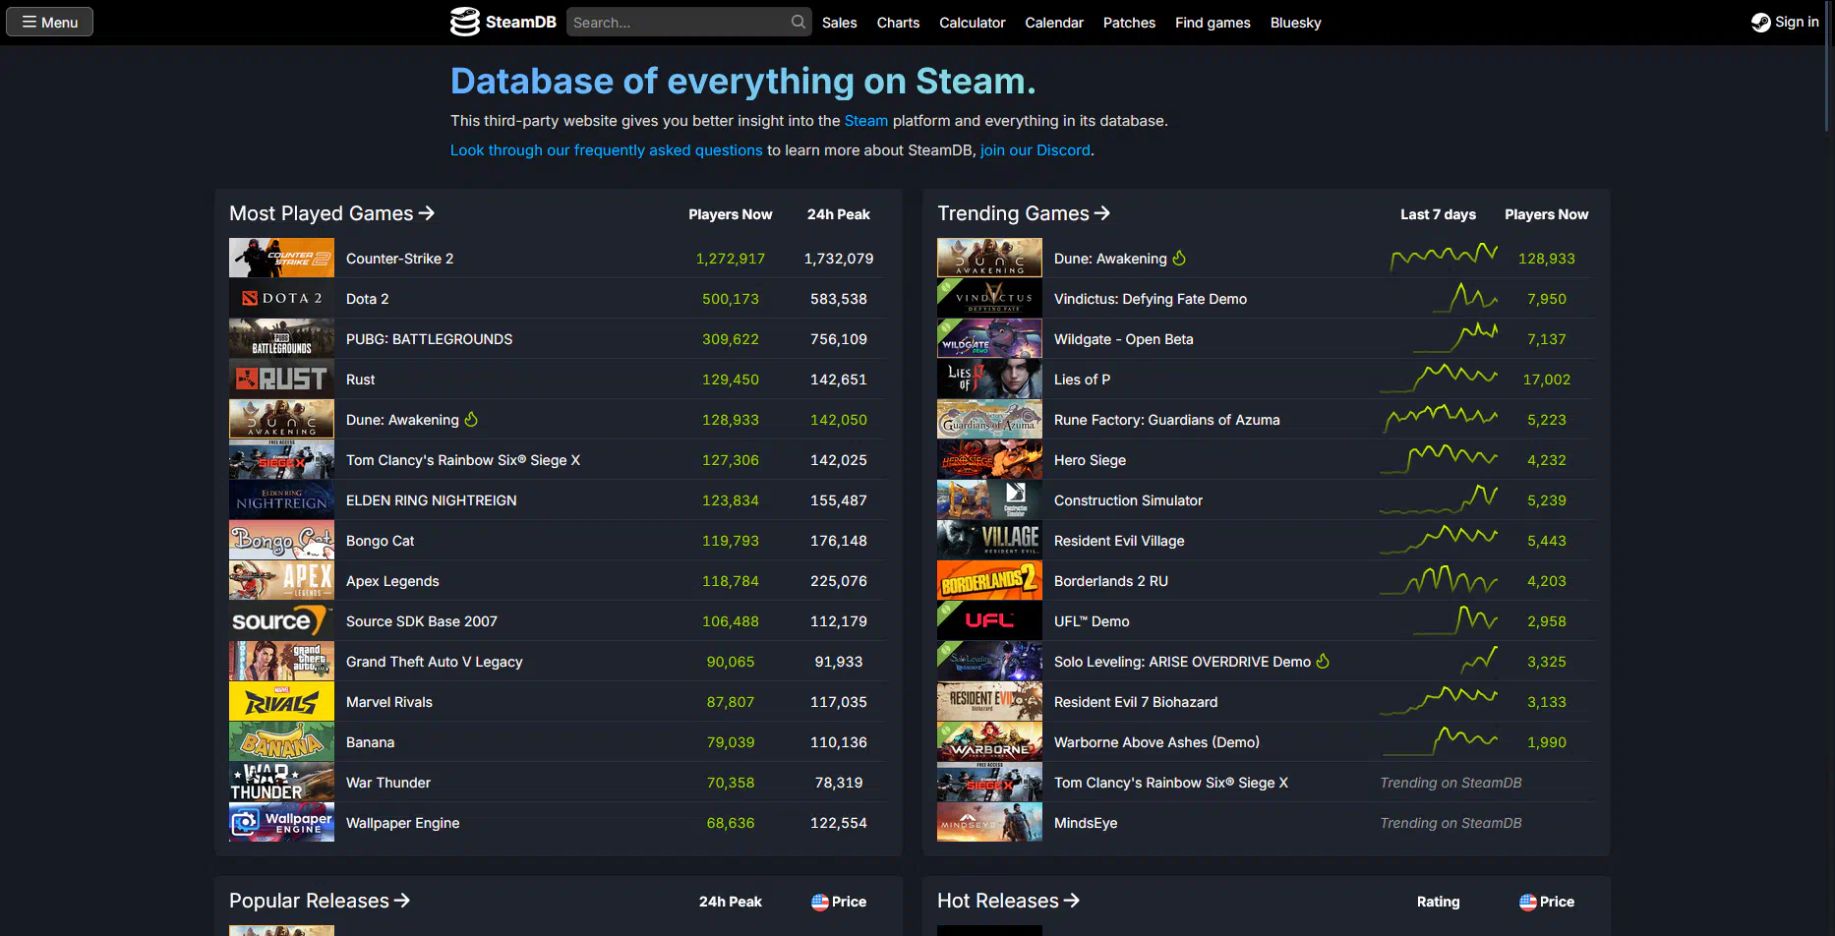1835x936 pixels.
Task: Open the Bongo Cat thumbnail
Action: tap(281, 540)
